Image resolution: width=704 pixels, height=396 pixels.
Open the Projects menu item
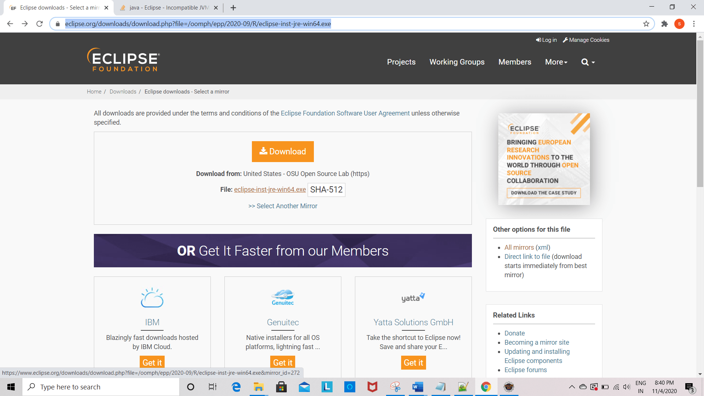pos(401,62)
